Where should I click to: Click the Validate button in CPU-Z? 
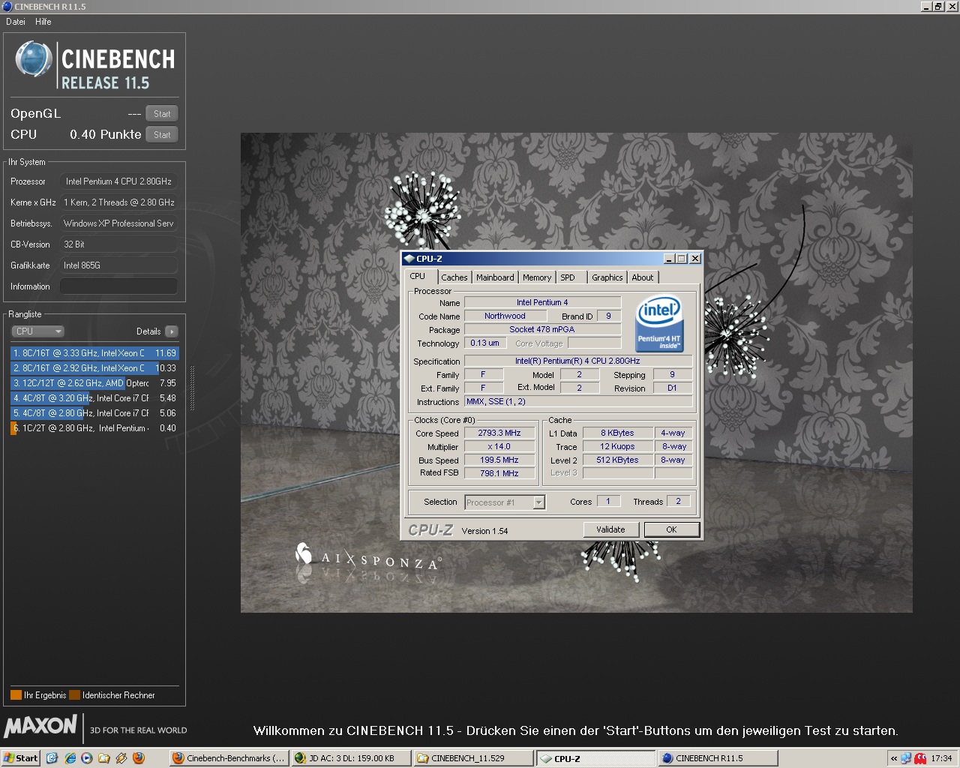(610, 529)
